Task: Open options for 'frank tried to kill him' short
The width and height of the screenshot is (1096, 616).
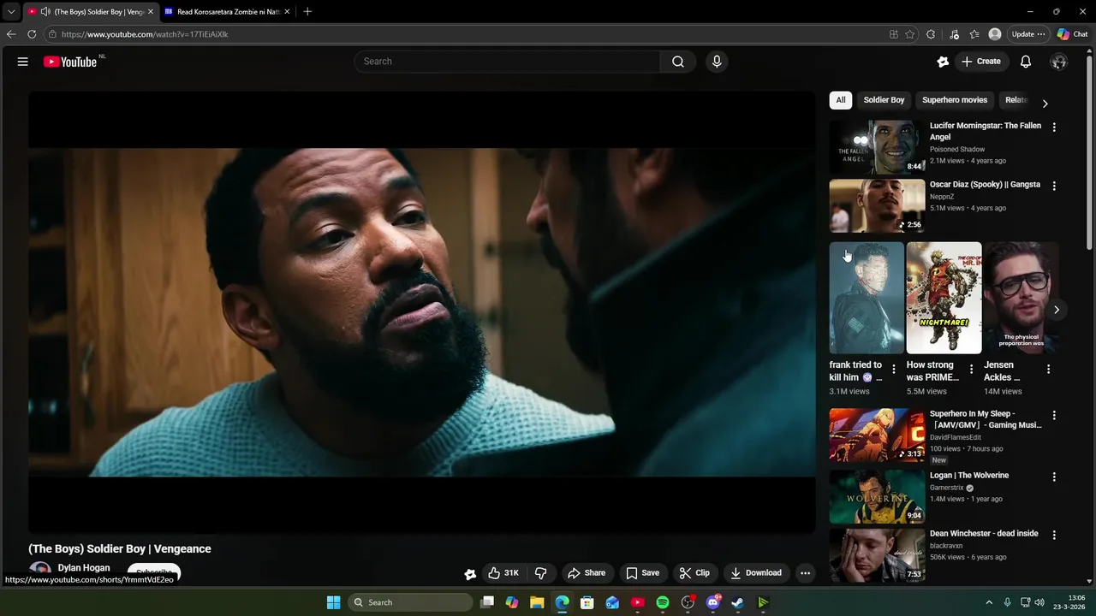Action: 894,370
